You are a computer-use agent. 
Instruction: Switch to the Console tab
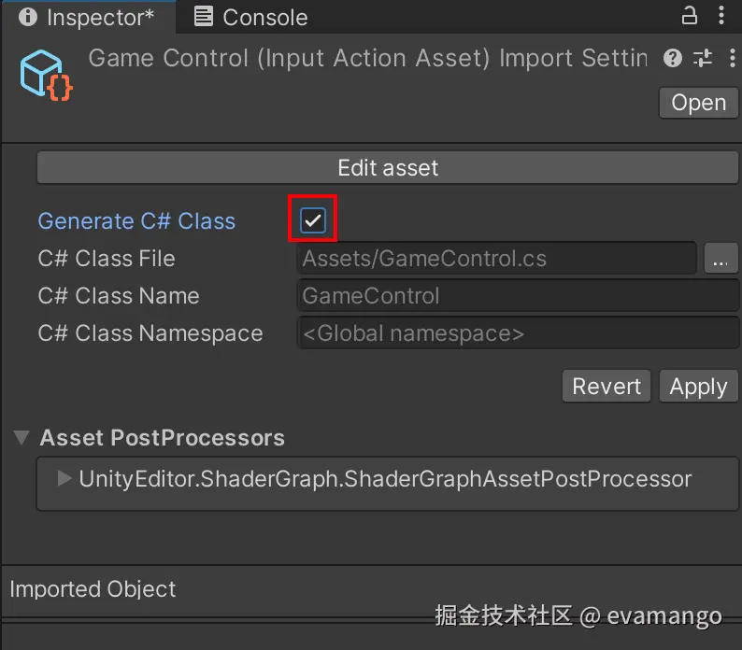coord(264,17)
